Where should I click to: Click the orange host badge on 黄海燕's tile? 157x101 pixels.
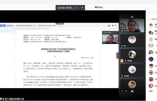[122, 61]
